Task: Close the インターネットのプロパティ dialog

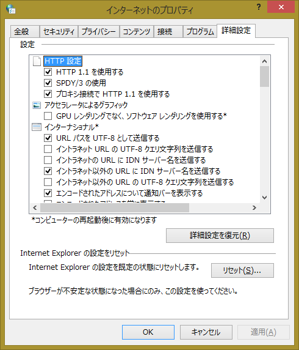Action: coord(281,7)
